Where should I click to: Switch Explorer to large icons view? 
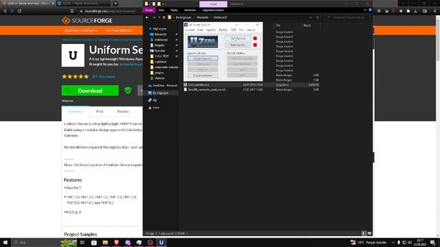(369, 233)
